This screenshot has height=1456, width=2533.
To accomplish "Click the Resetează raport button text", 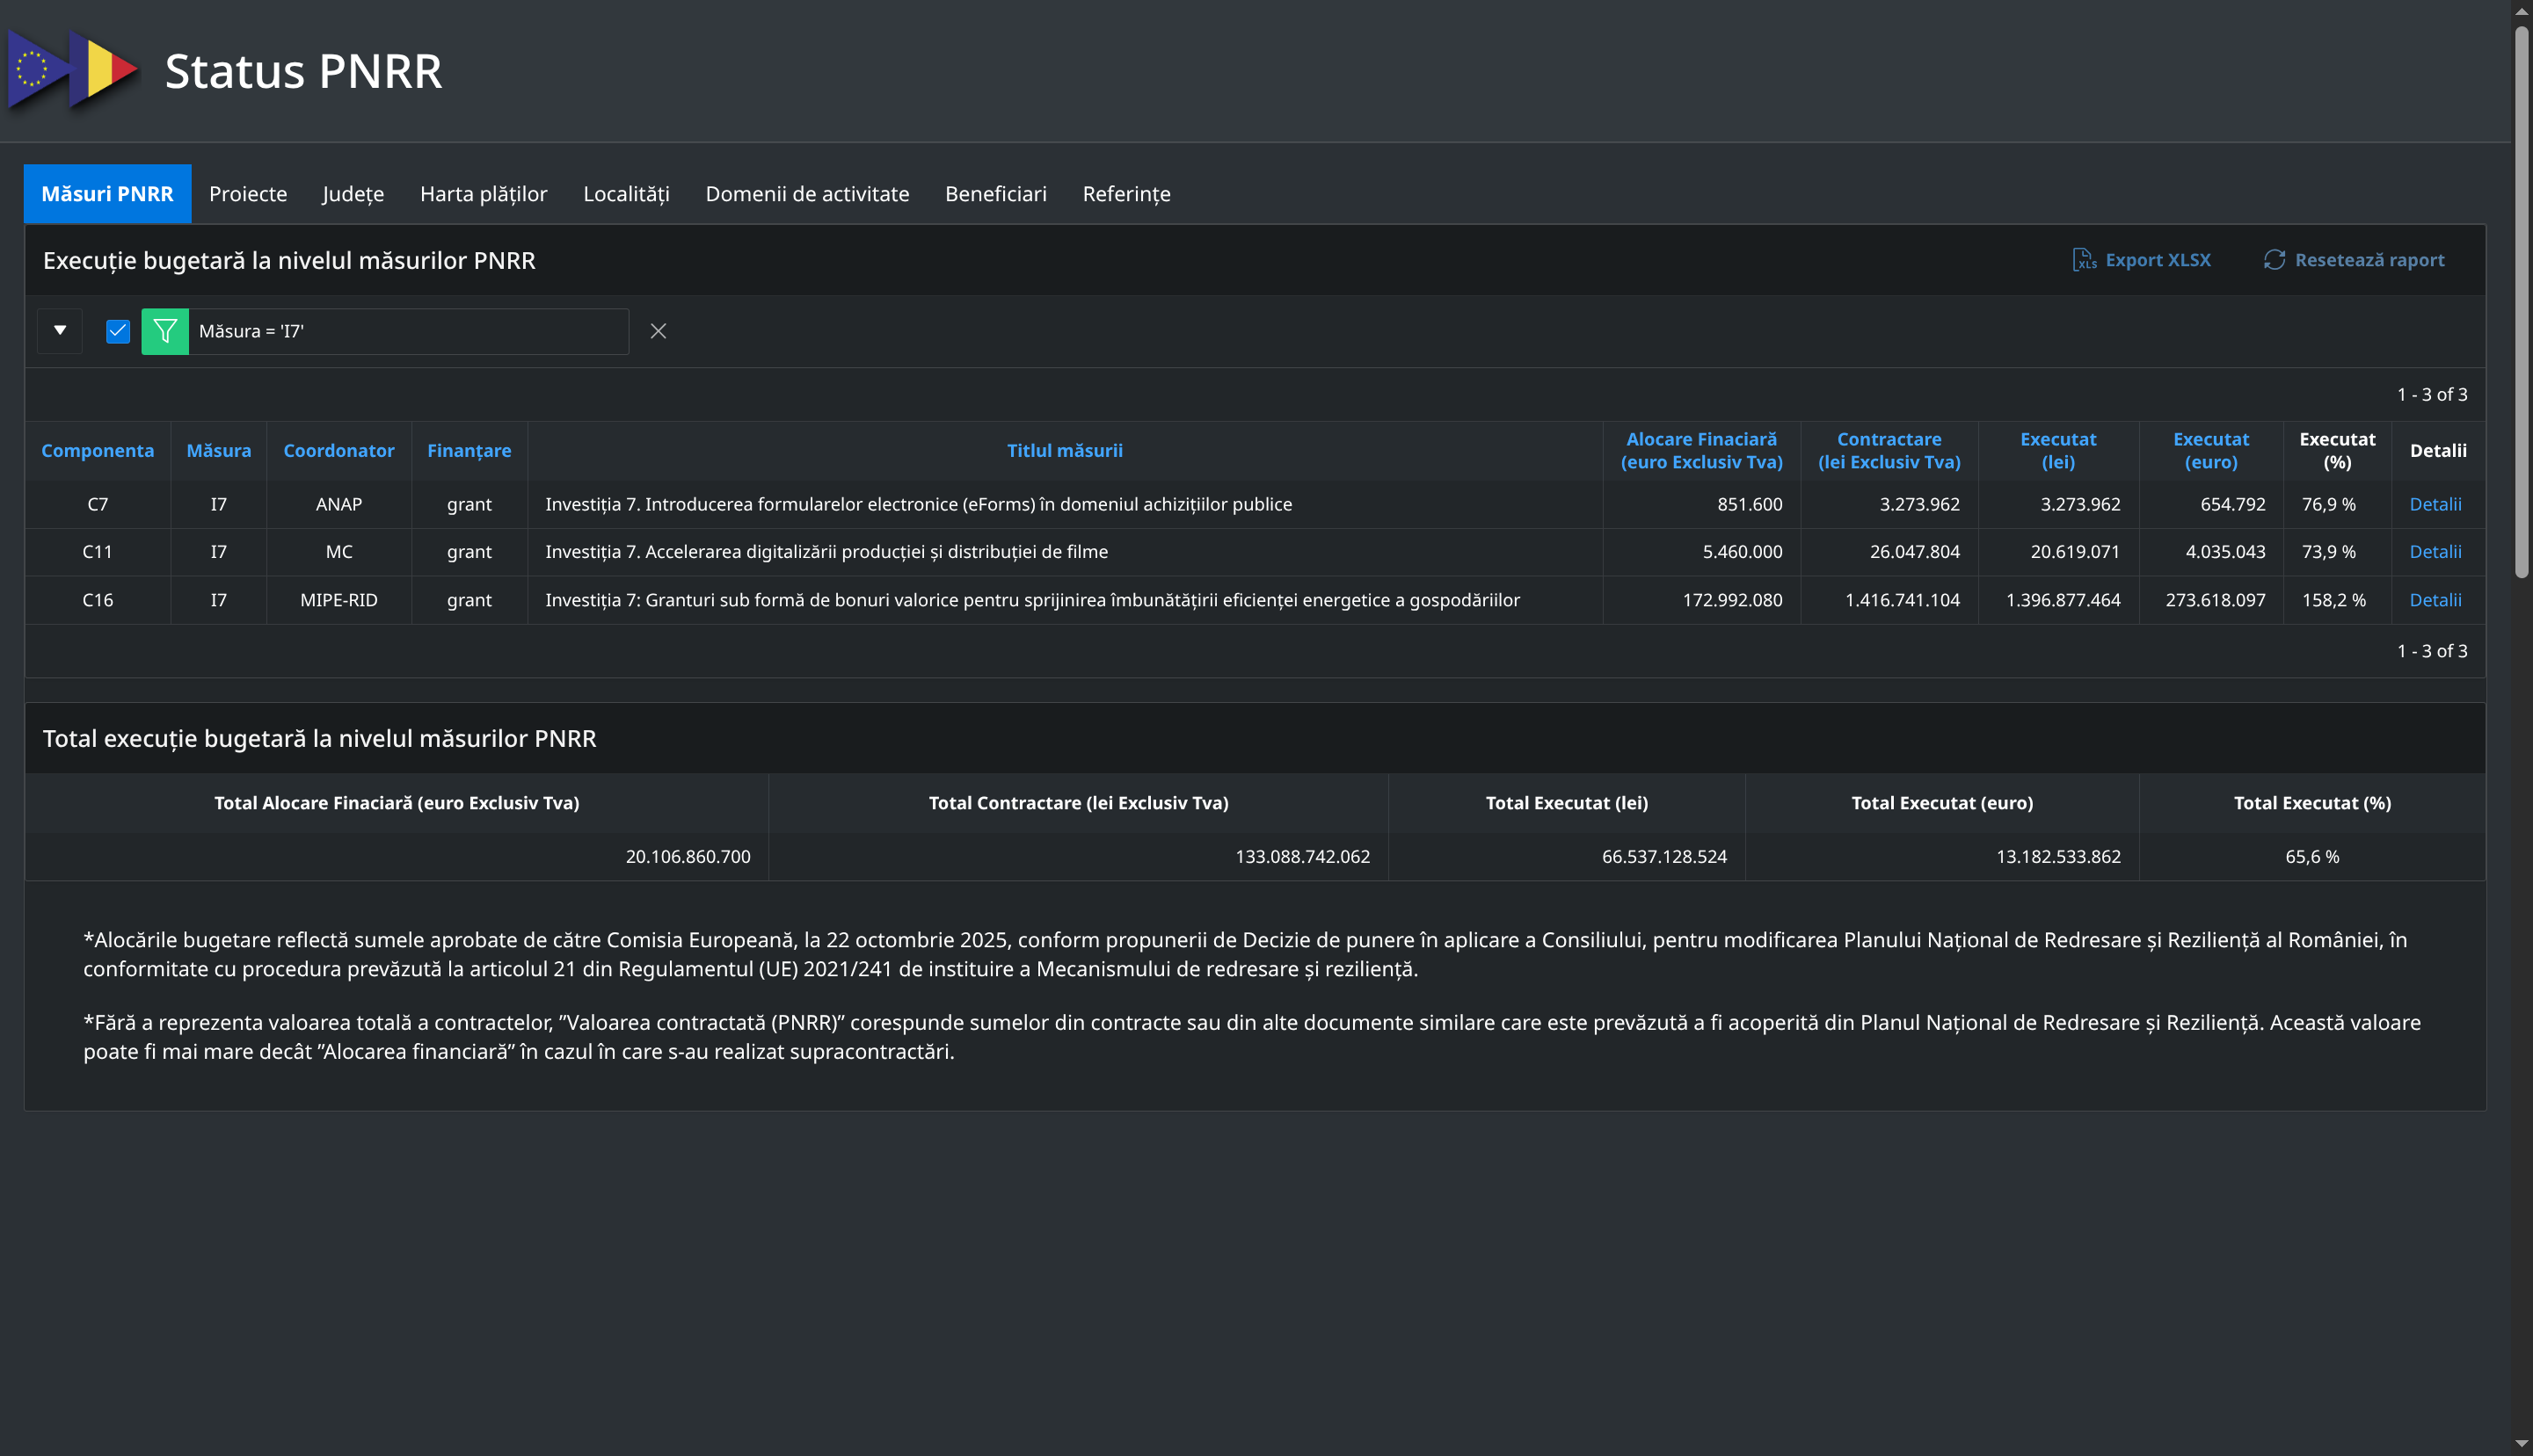I will coord(2369,260).
